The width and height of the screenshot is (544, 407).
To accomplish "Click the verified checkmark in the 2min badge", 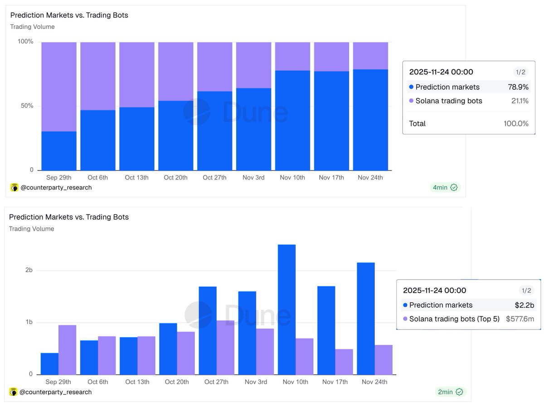I will click(459, 392).
